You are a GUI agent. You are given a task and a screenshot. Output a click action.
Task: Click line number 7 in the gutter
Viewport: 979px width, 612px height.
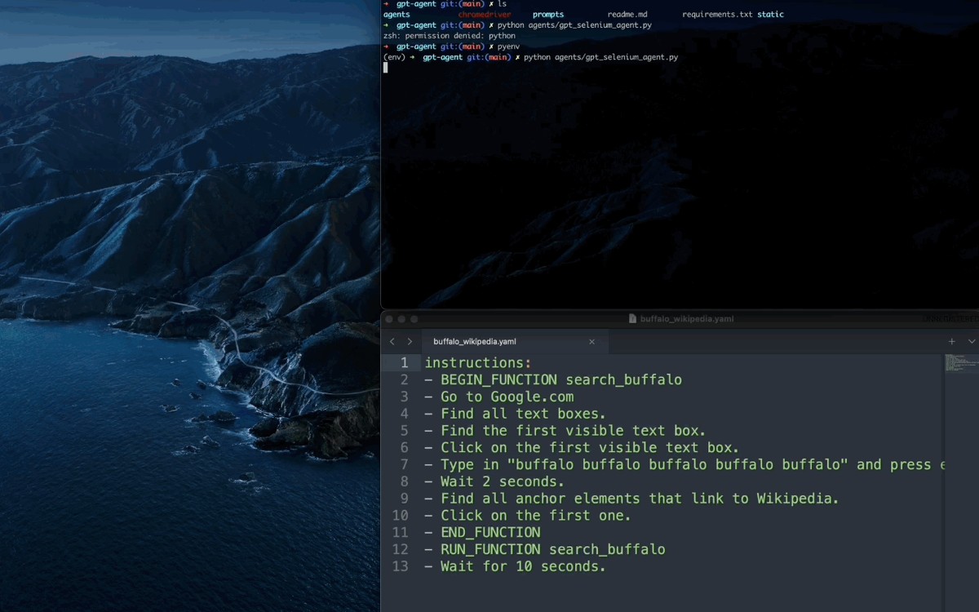pyautogui.click(x=404, y=465)
